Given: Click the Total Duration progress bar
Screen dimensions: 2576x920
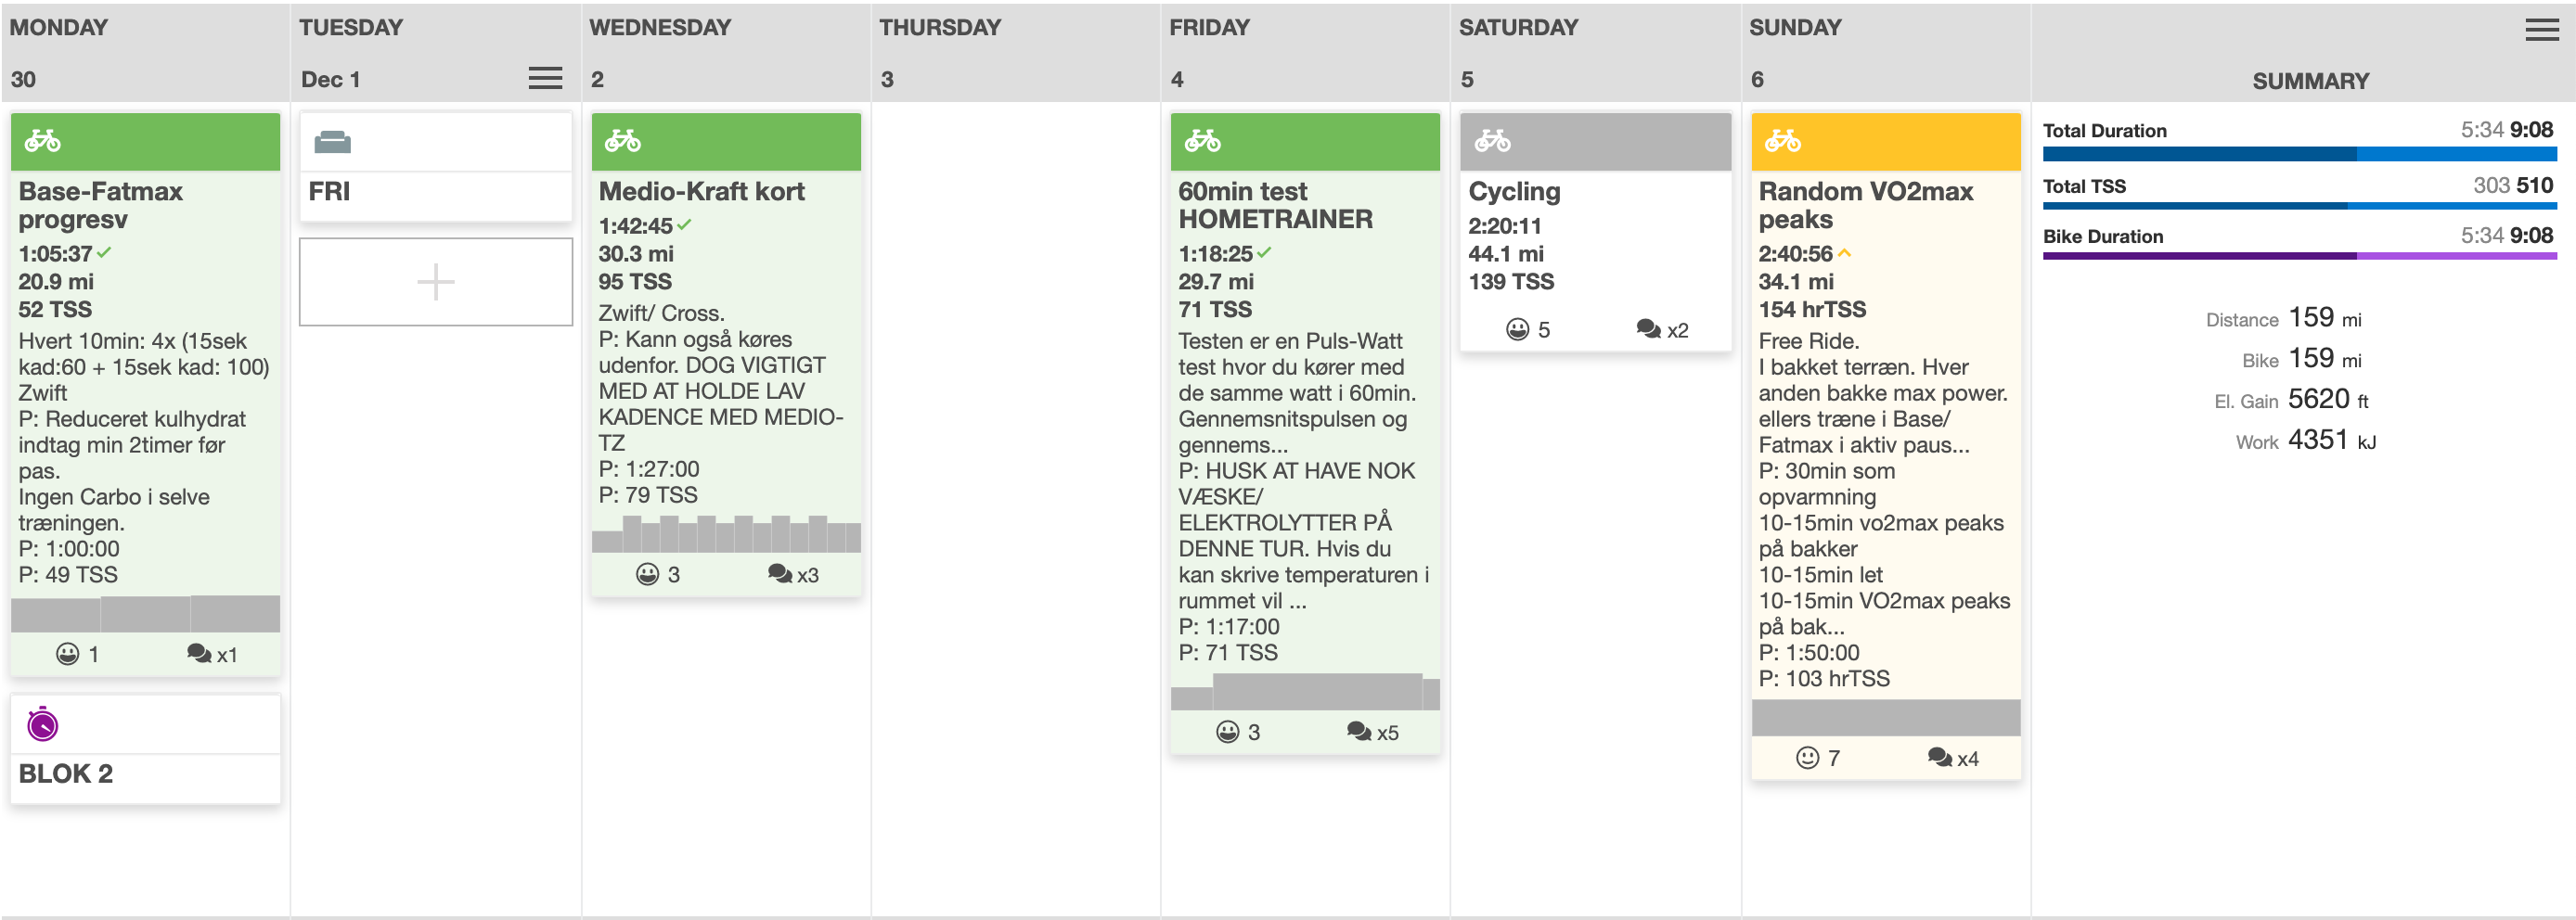Looking at the screenshot, I should 2299,154.
